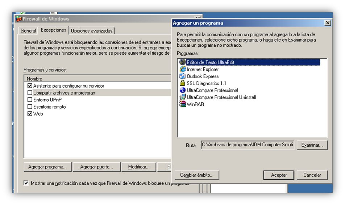Image resolution: width=345 pixels, height=205 pixels.
Task: Uncheck the Web exception checkbox
Action: coord(30,114)
